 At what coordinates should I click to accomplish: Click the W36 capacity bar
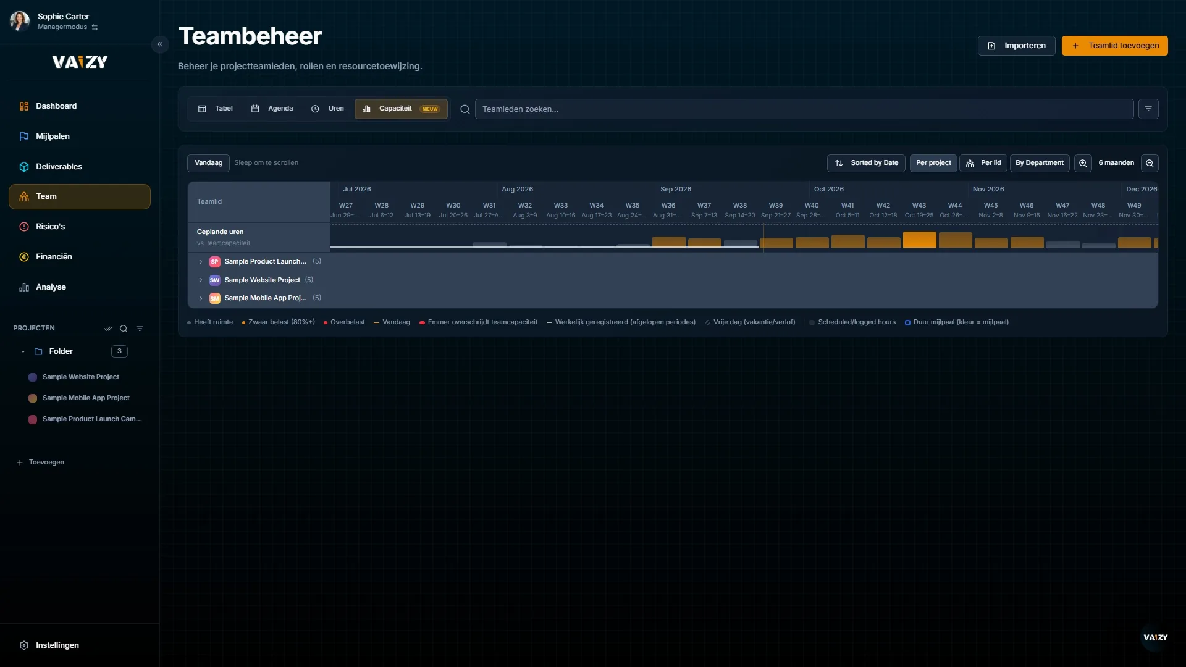(x=668, y=241)
